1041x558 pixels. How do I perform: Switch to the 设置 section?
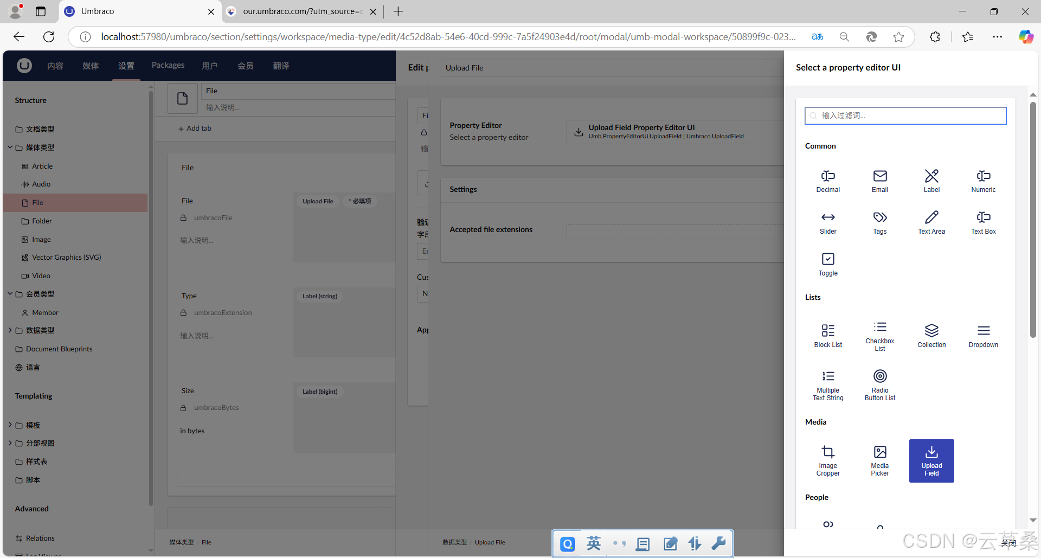(126, 66)
